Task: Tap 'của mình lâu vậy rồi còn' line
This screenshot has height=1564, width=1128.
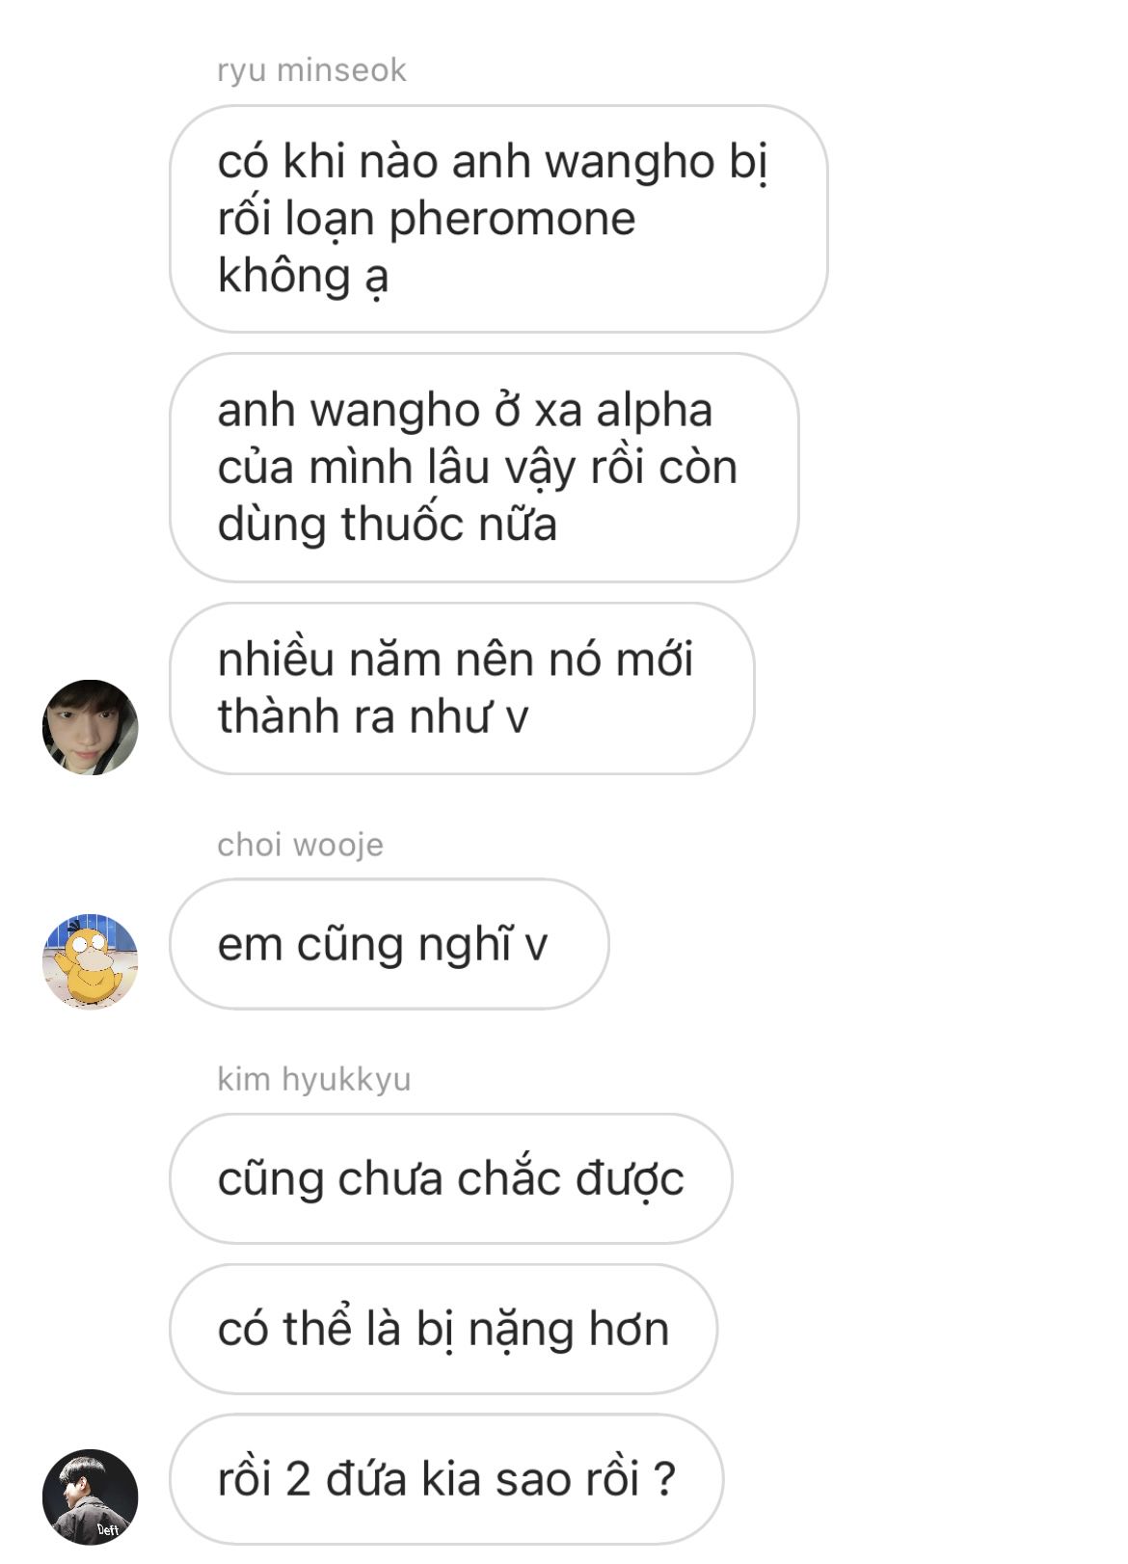Action: [477, 469]
